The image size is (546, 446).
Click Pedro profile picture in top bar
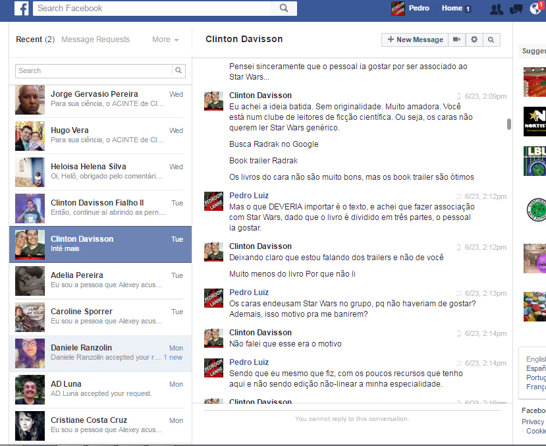click(398, 9)
